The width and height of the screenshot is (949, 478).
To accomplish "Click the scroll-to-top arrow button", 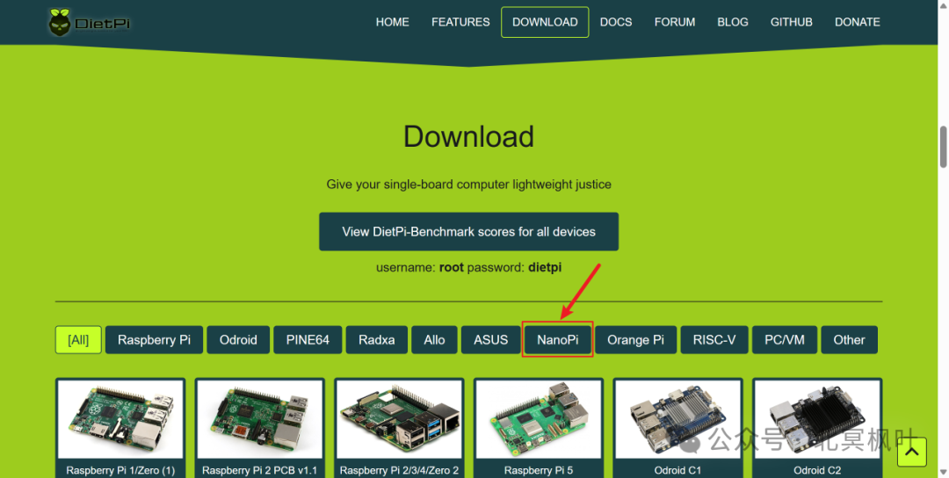I will 911,452.
